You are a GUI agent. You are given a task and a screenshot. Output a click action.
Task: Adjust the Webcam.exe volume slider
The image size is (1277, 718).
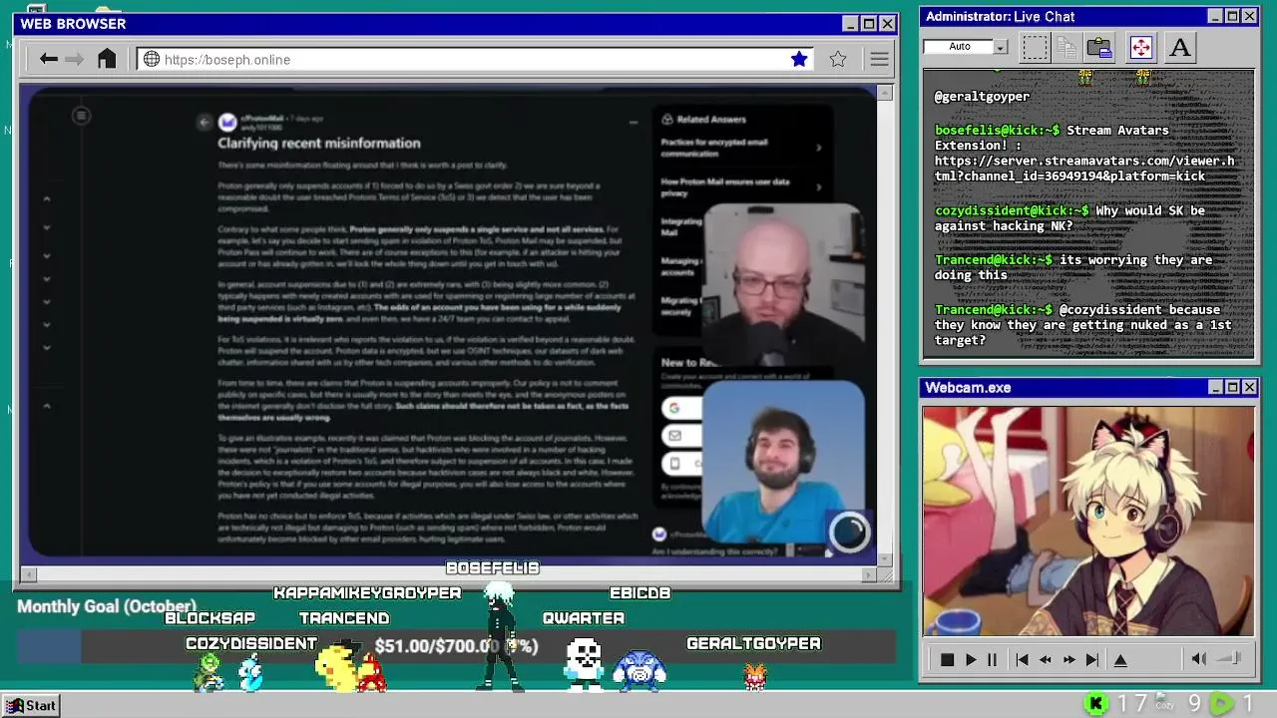[x=1229, y=658]
